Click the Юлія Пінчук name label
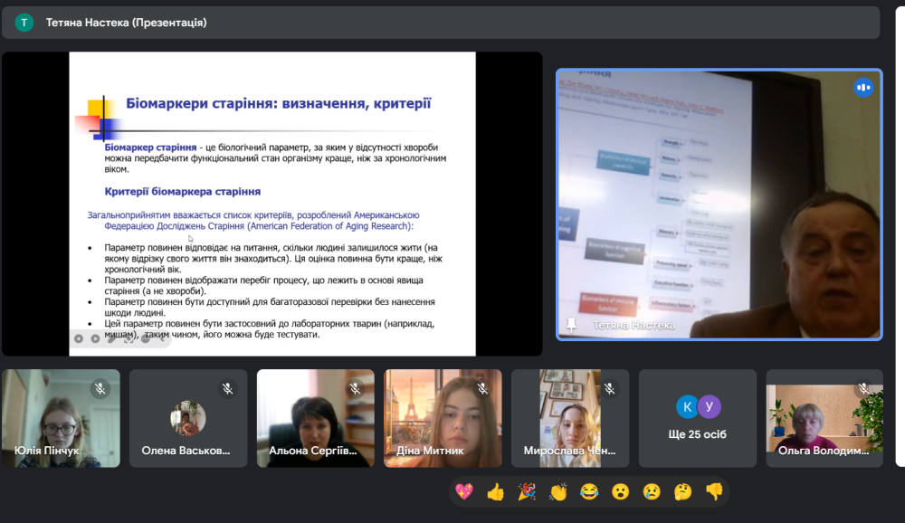This screenshot has width=905, height=523. (x=47, y=451)
